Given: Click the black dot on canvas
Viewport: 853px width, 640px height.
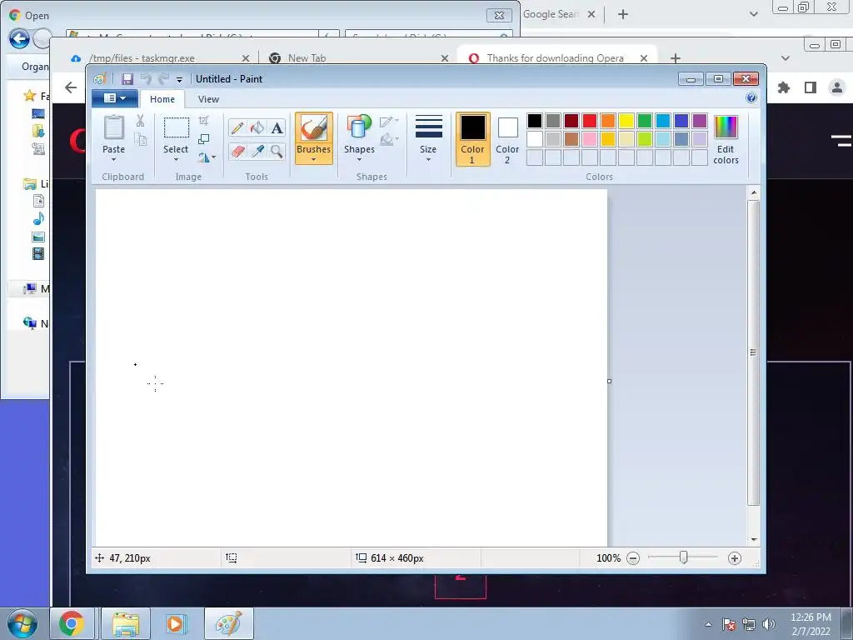Looking at the screenshot, I should [x=136, y=364].
